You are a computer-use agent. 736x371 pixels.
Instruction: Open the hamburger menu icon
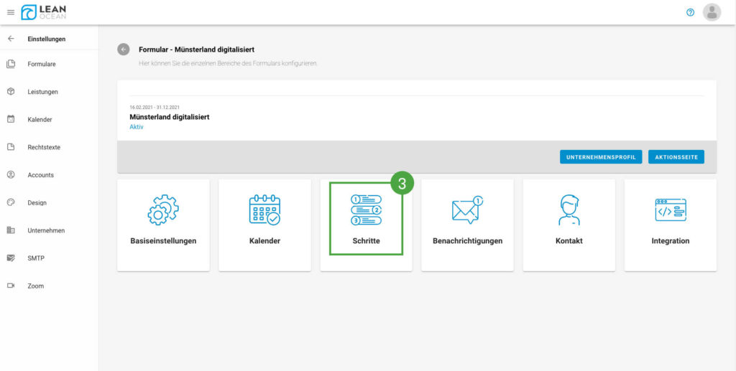pos(10,12)
